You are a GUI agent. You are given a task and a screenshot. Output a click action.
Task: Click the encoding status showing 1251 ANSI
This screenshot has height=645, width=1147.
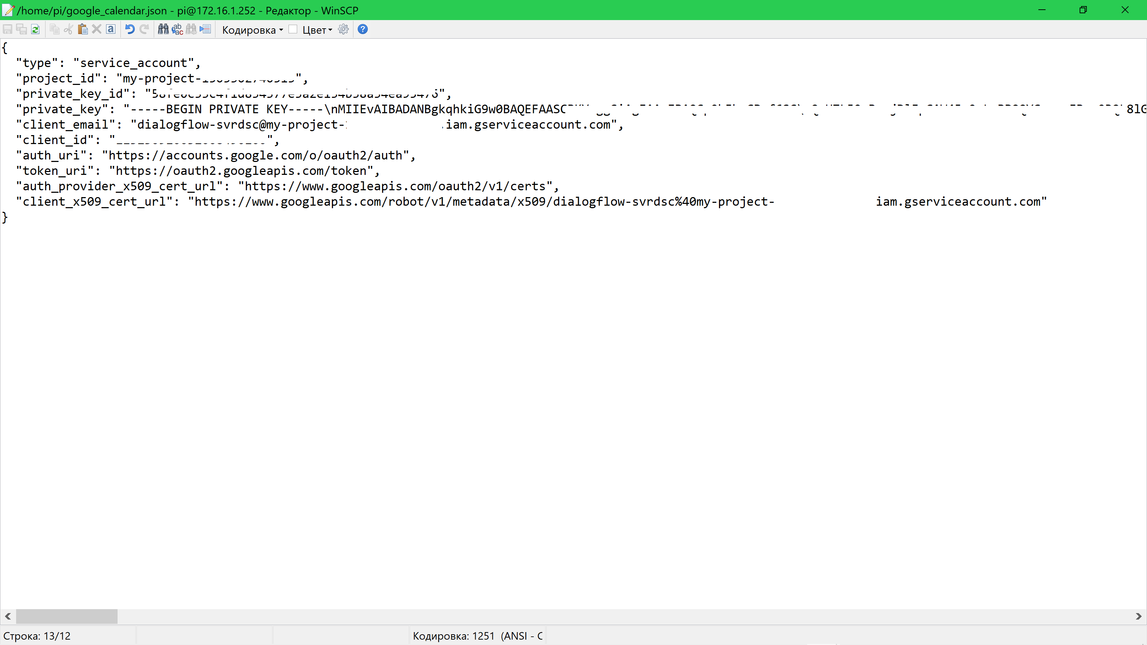point(478,635)
